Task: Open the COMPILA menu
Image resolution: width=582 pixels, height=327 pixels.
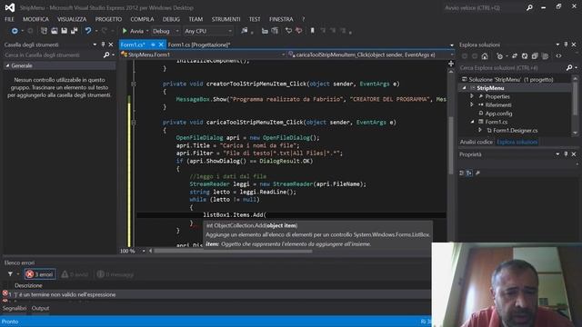Action: click(x=142, y=19)
